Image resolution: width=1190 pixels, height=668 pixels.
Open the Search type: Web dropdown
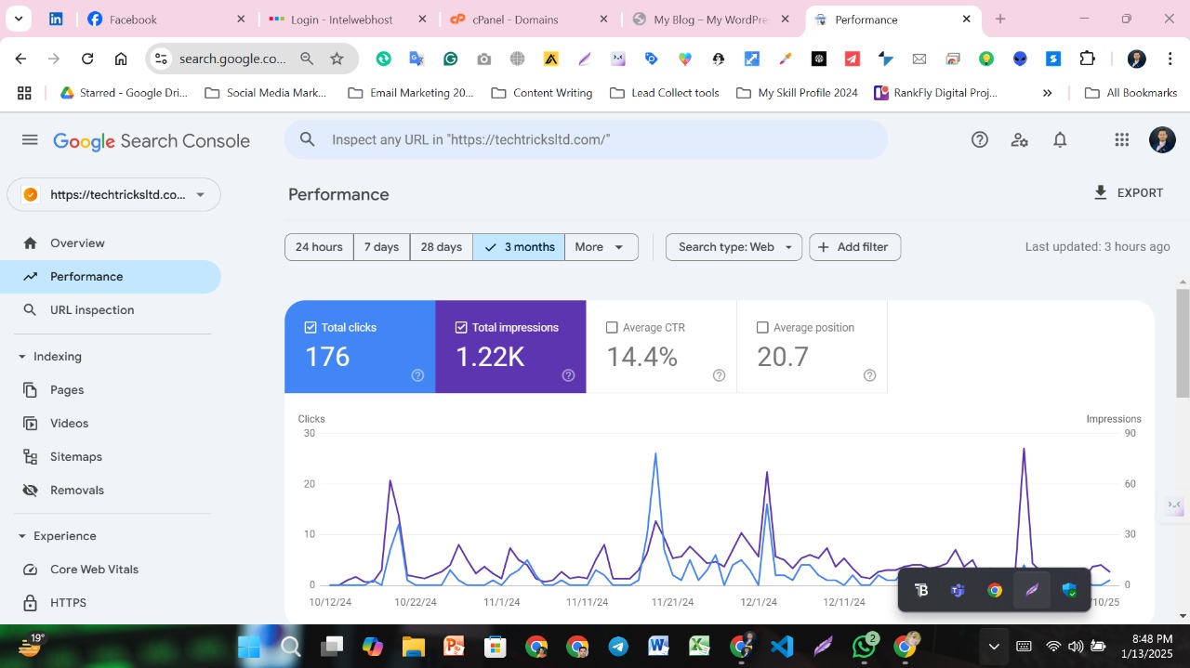pyautogui.click(x=734, y=246)
